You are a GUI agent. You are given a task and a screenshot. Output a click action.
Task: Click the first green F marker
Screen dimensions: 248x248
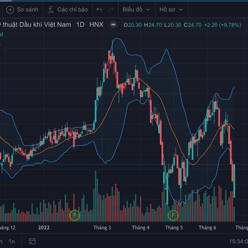pos(75,215)
